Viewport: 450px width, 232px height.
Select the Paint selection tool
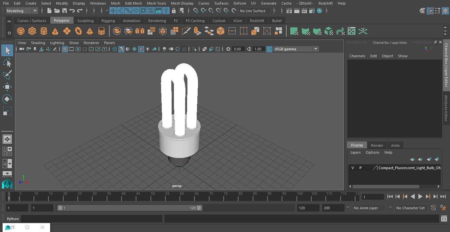tap(7, 75)
